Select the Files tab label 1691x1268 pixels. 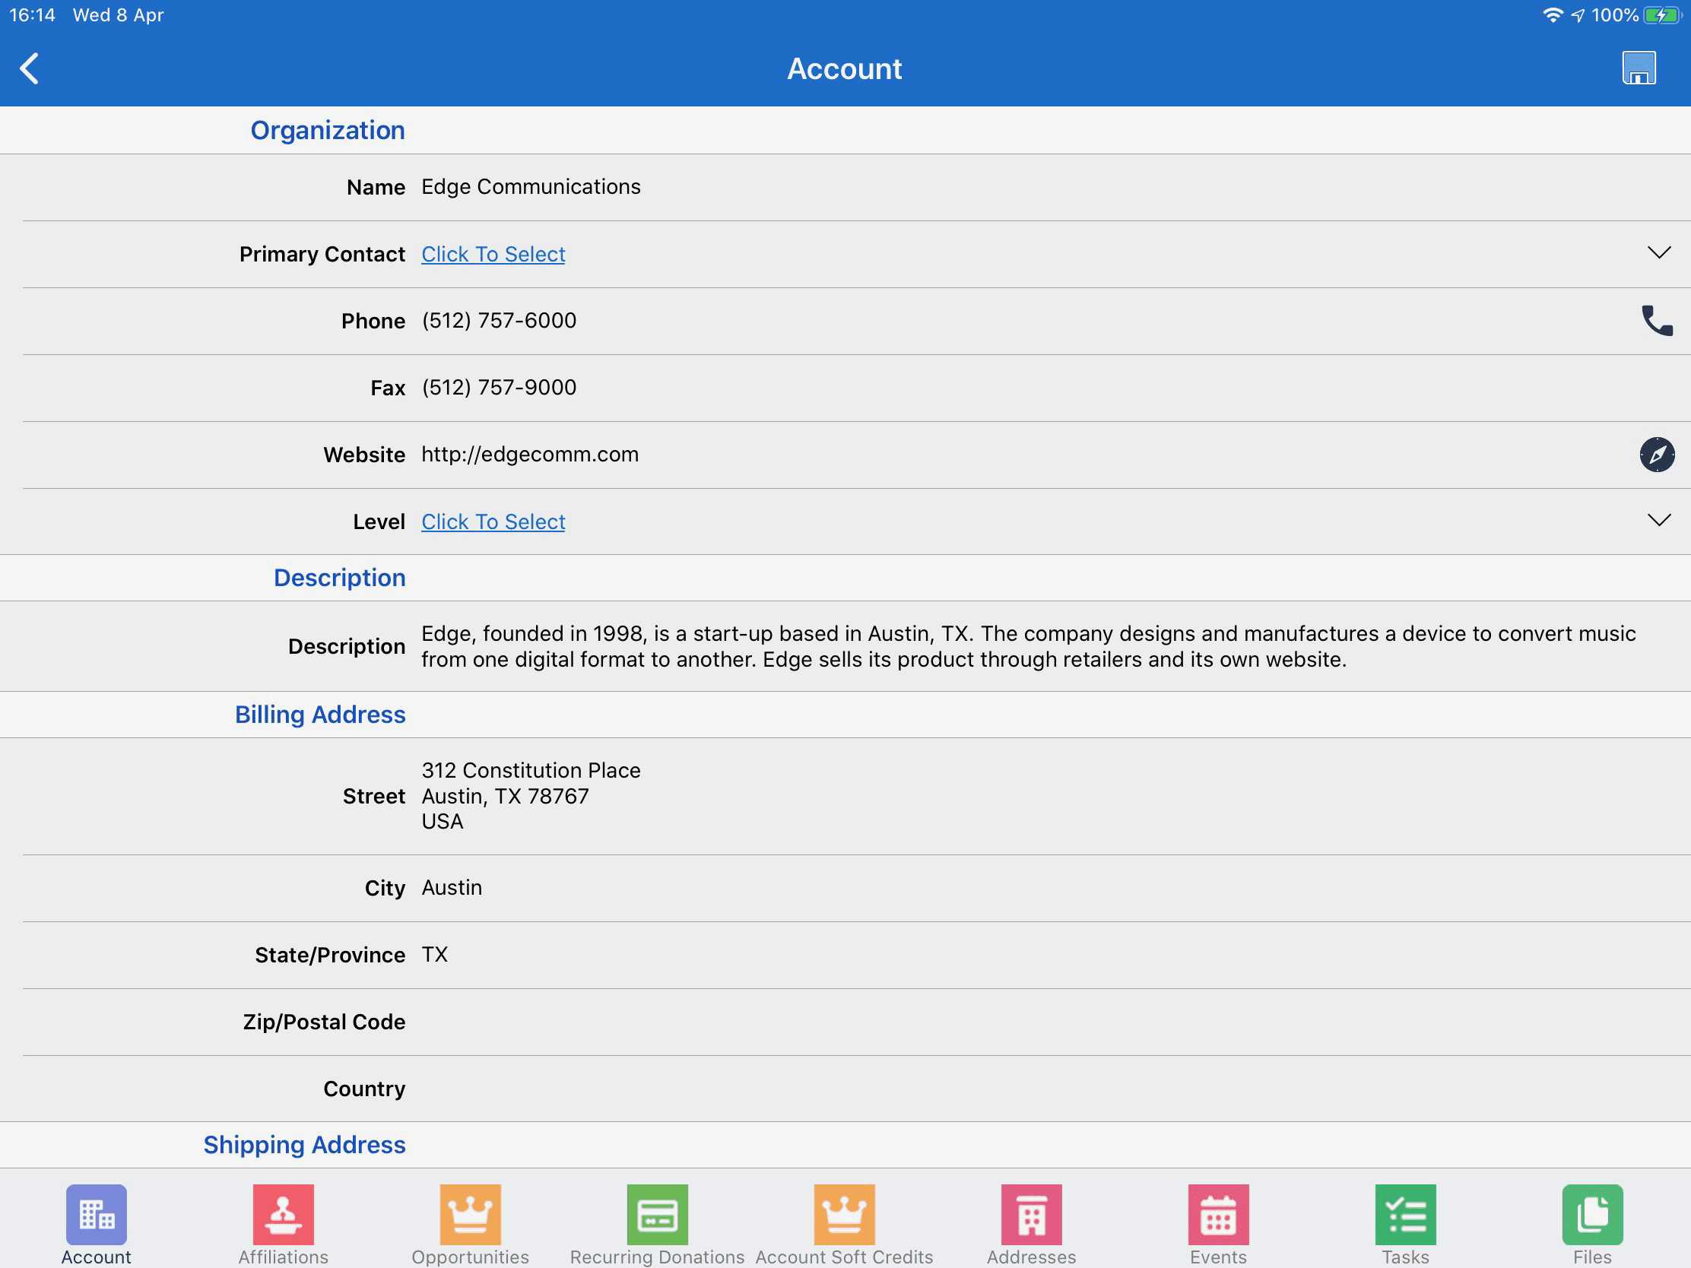(1592, 1257)
